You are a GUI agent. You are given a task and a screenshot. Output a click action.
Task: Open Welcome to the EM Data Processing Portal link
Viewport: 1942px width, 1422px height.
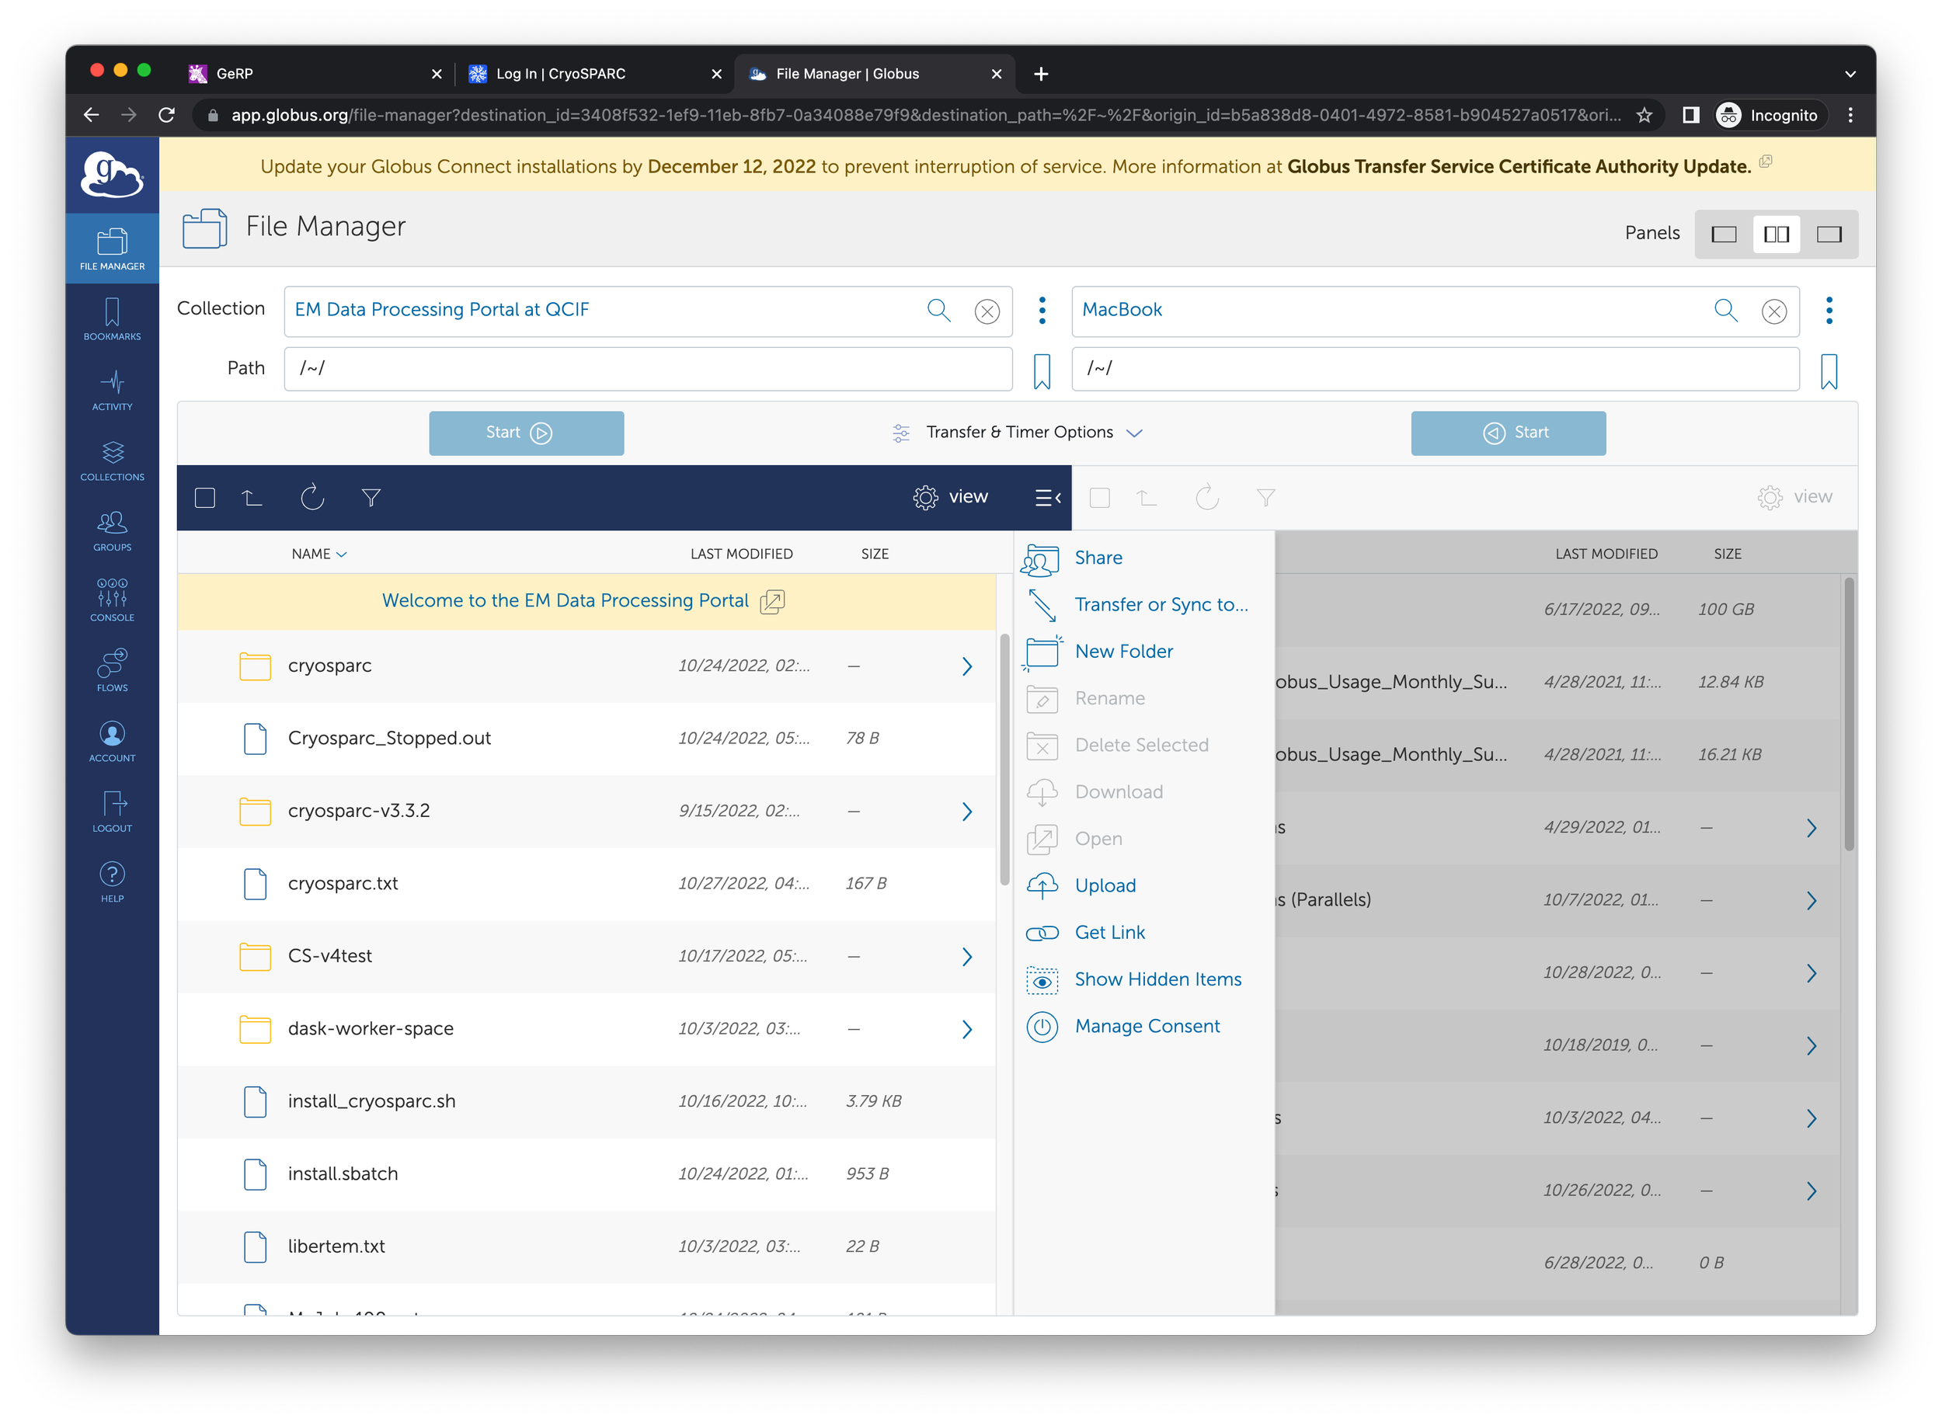pos(566,600)
